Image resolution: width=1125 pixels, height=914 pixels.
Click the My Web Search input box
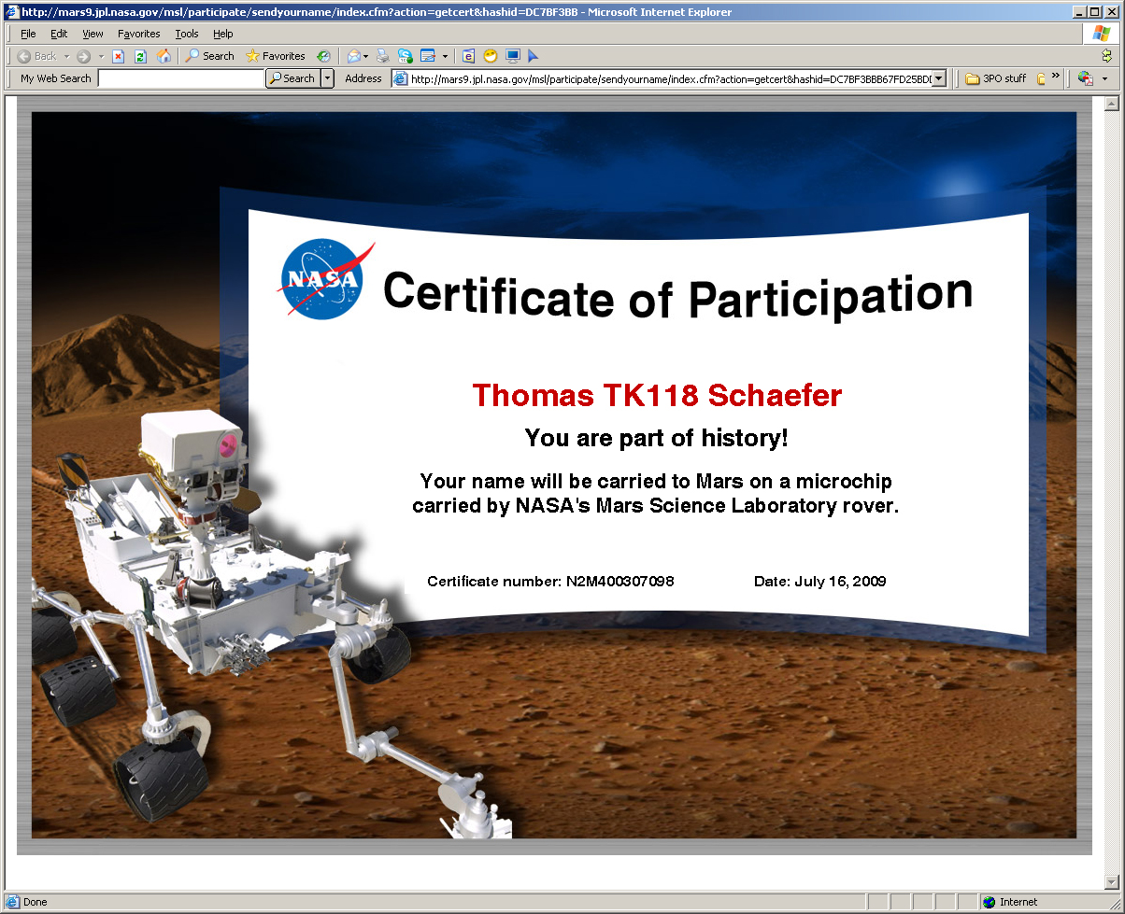pyautogui.click(x=181, y=79)
